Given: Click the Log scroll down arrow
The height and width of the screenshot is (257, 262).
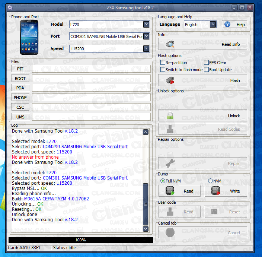Looking at the screenshot, I should pyautogui.click(x=146, y=229).
